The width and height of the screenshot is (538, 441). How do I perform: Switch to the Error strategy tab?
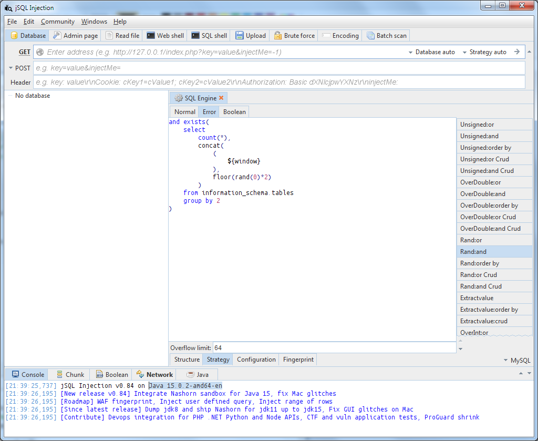coord(209,112)
